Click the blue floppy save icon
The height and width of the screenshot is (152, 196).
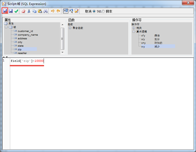pos(11,11)
